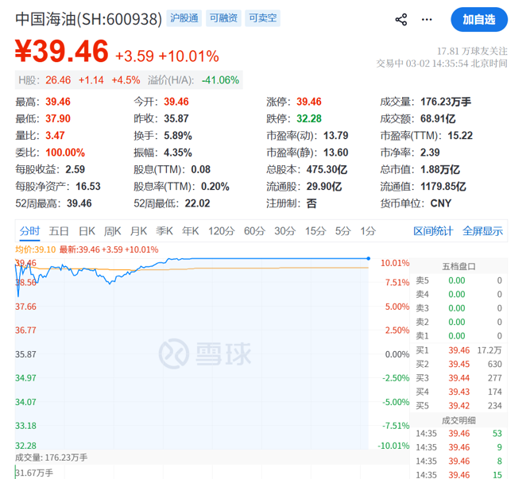
Task: Switch to 周K chart tab
Action: pyautogui.click(x=113, y=231)
